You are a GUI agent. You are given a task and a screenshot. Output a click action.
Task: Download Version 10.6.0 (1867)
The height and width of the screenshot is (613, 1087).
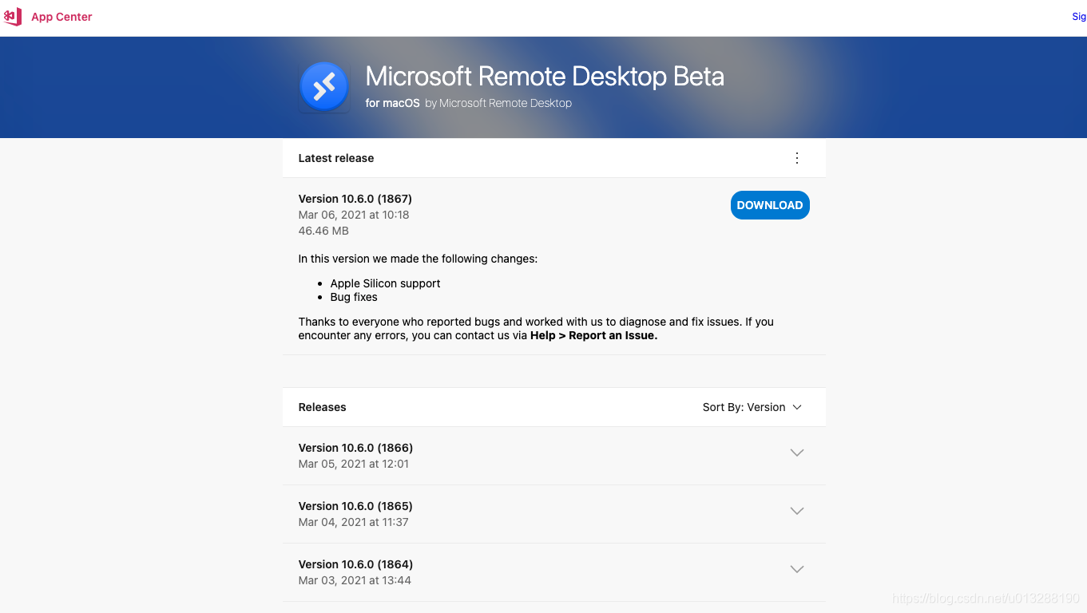[769, 205]
